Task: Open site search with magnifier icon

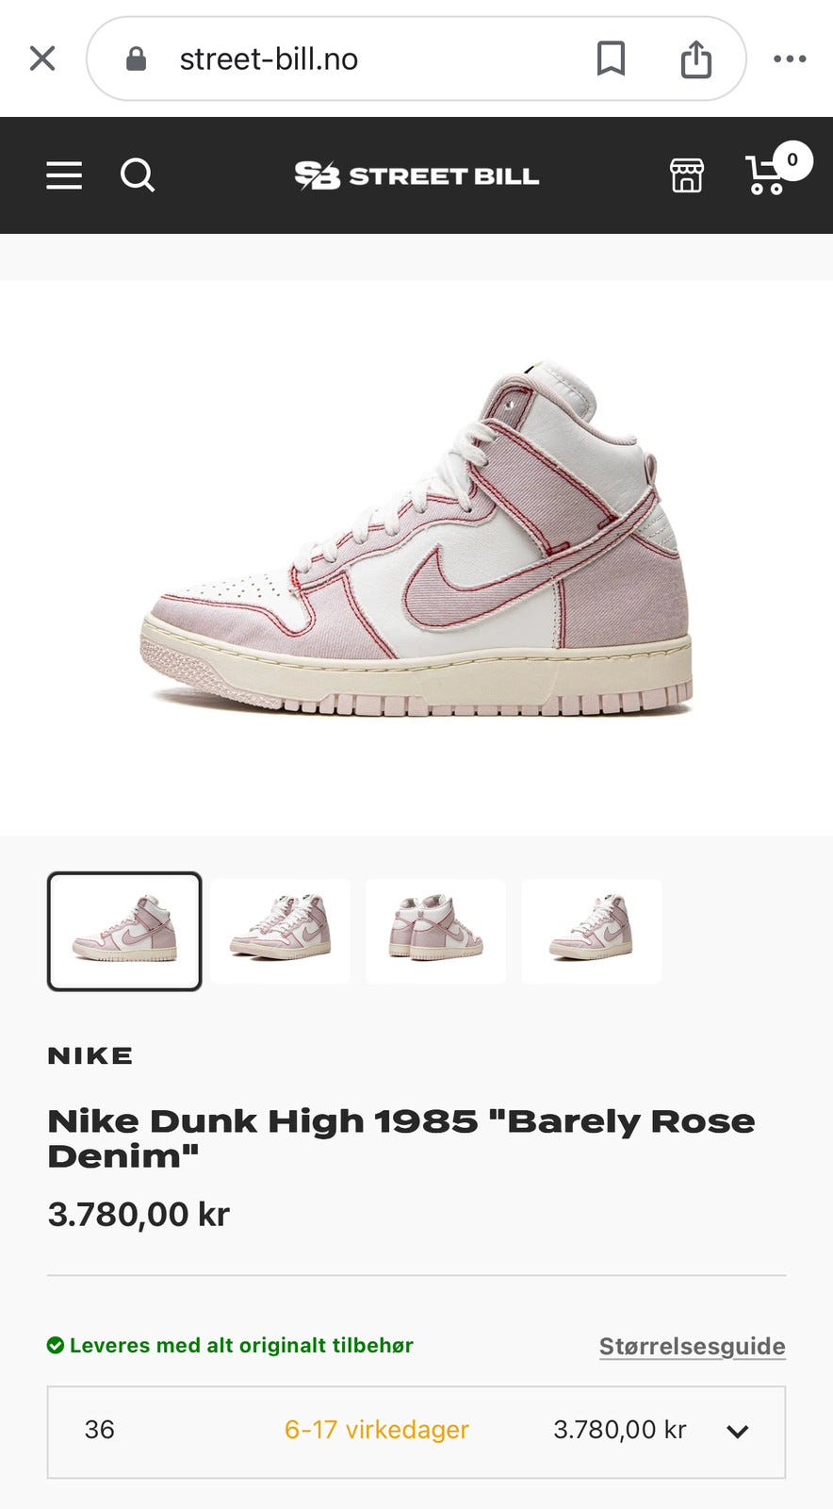Action: (138, 175)
